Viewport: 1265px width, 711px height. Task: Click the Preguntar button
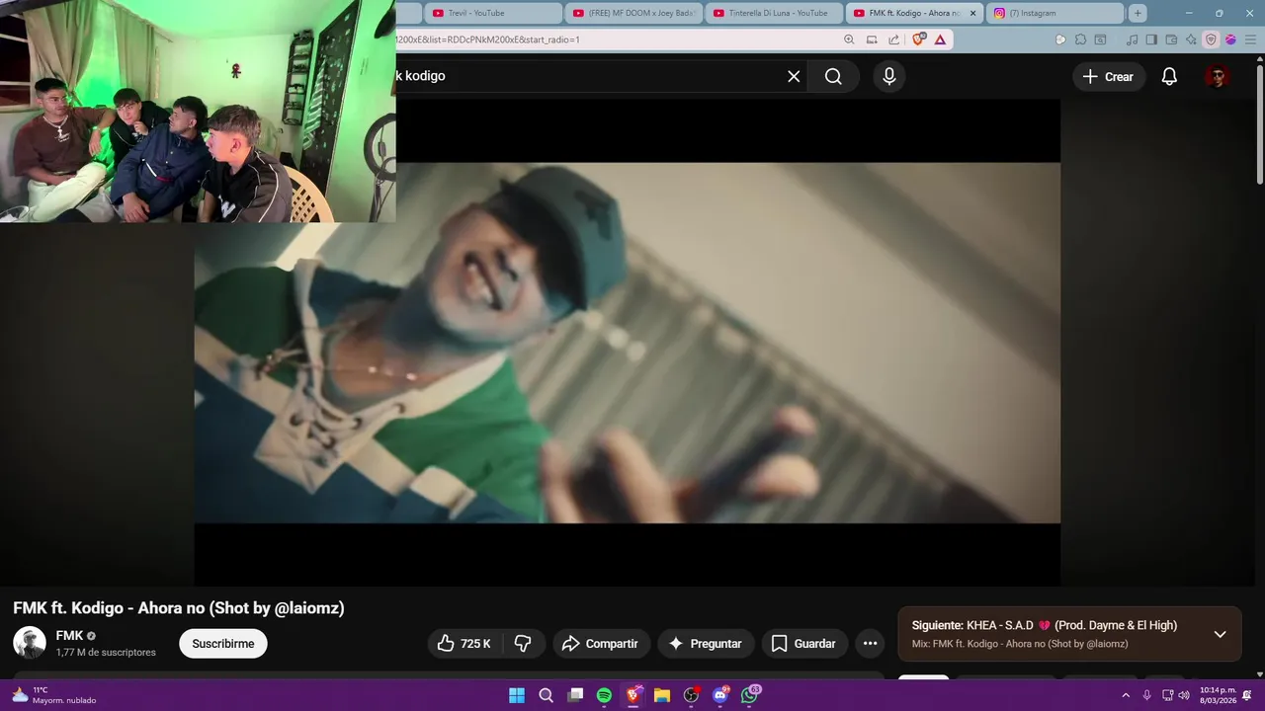pyautogui.click(x=706, y=644)
